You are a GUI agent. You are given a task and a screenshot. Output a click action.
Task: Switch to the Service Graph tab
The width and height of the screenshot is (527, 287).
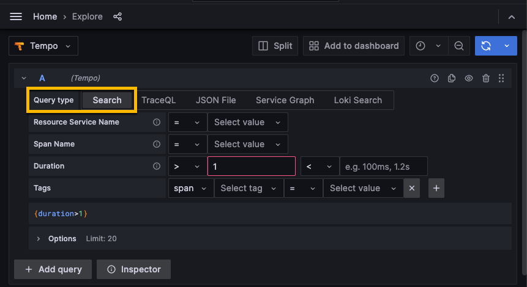tap(285, 100)
